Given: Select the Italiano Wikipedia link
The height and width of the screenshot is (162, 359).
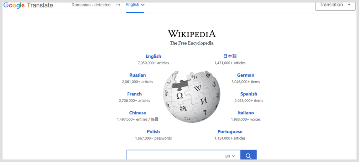Looking at the screenshot, I should click(245, 113).
